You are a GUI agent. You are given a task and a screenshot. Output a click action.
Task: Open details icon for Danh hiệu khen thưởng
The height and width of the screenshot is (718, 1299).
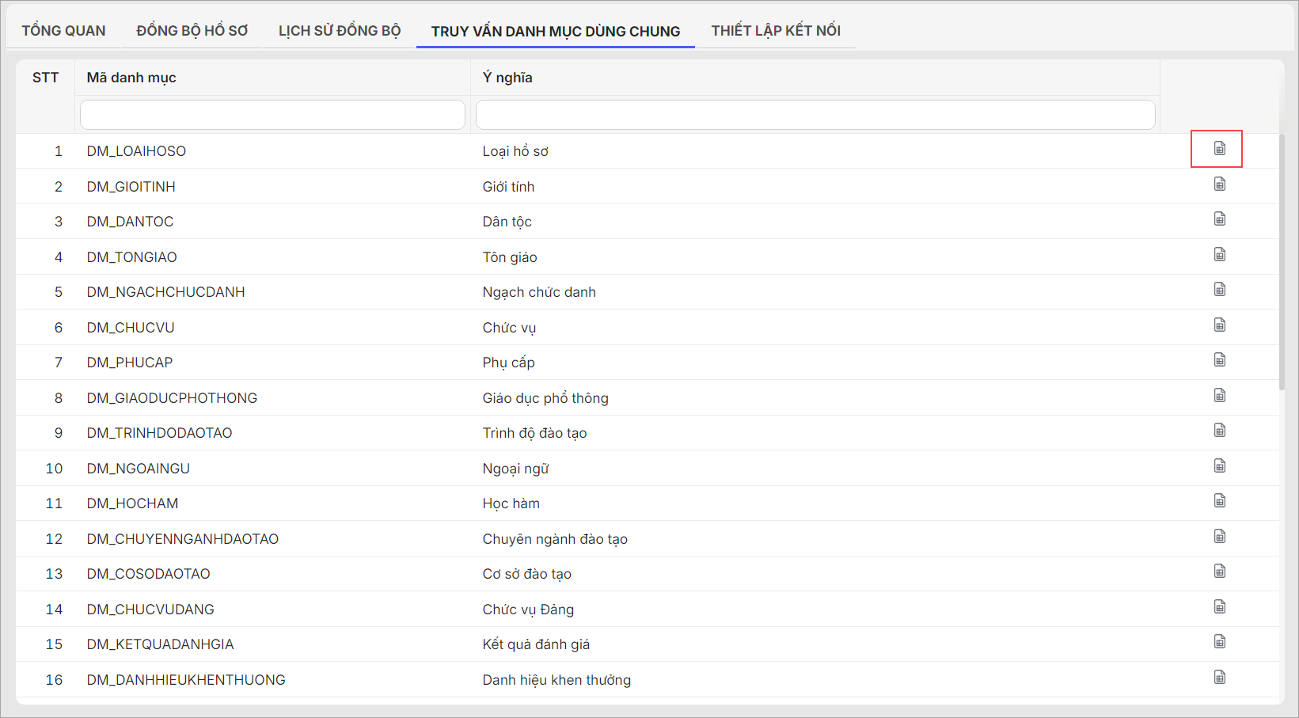[1219, 678]
